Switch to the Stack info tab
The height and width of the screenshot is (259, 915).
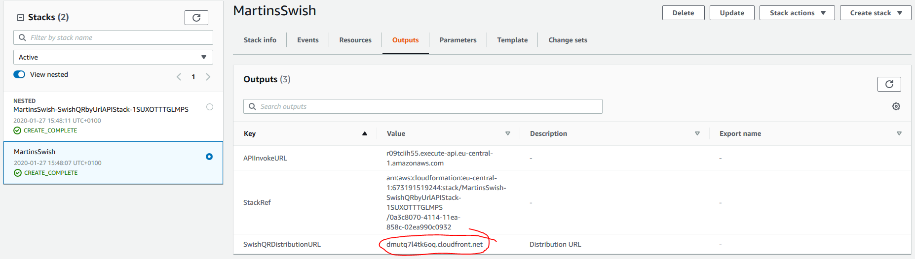(260, 40)
